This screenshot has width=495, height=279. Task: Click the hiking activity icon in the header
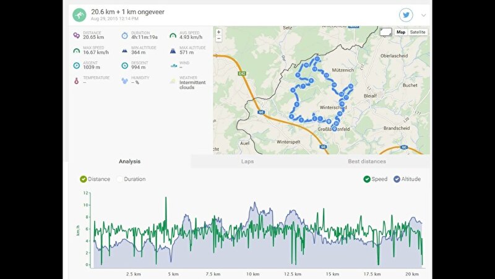[x=79, y=15]
